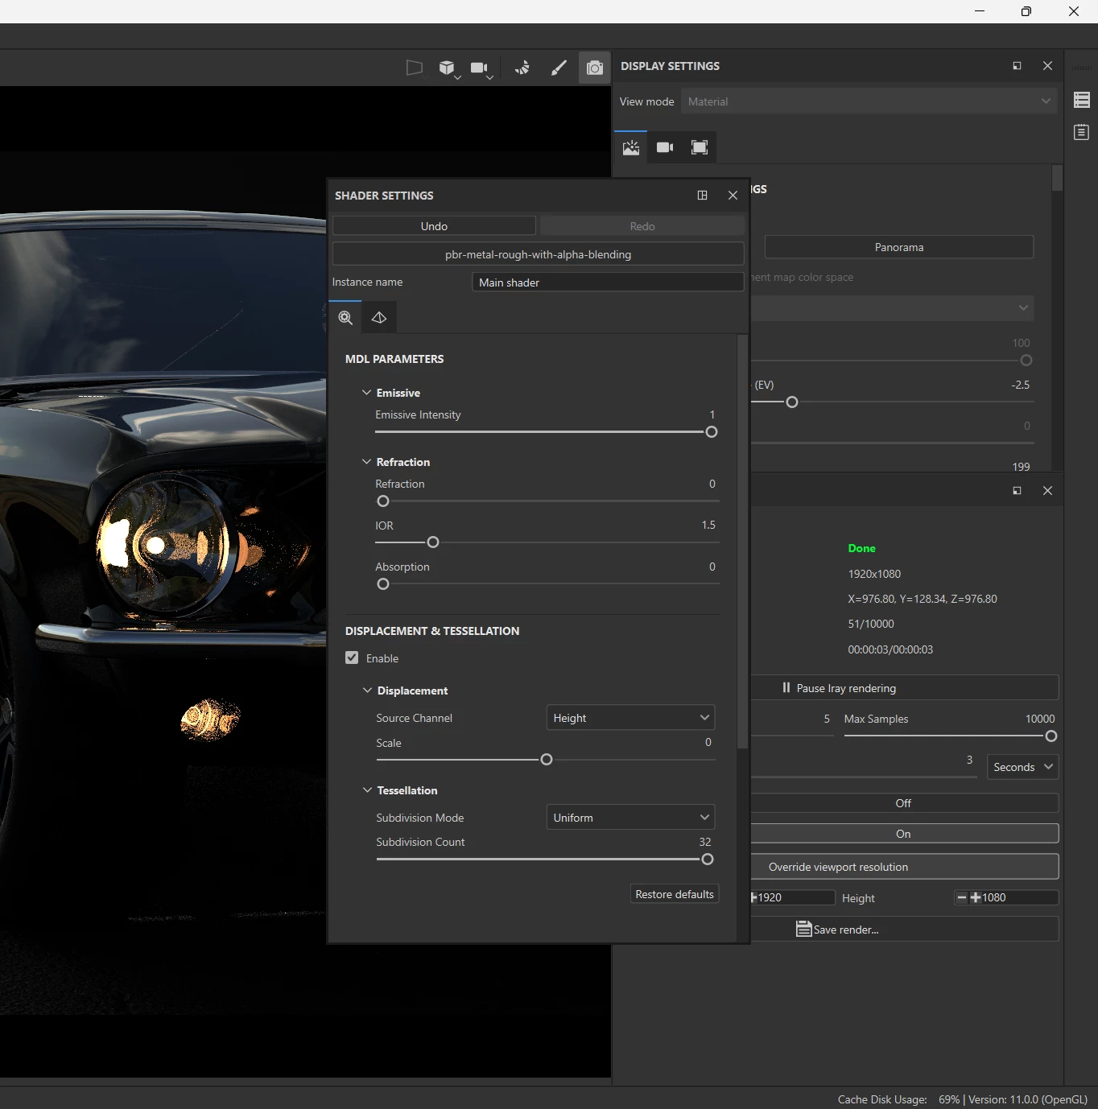
Task: Open the video camera toolbar icon
Action: pos(479,68)
